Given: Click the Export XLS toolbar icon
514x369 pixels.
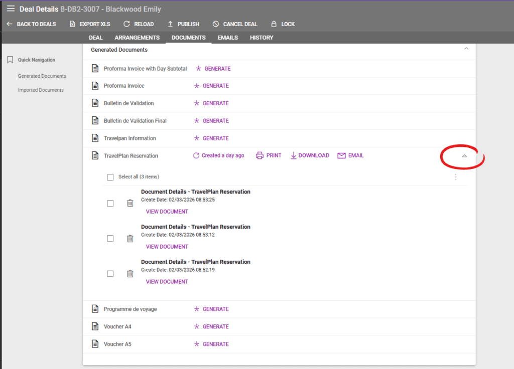Looking at the screenshot, I should pos(73,24).
